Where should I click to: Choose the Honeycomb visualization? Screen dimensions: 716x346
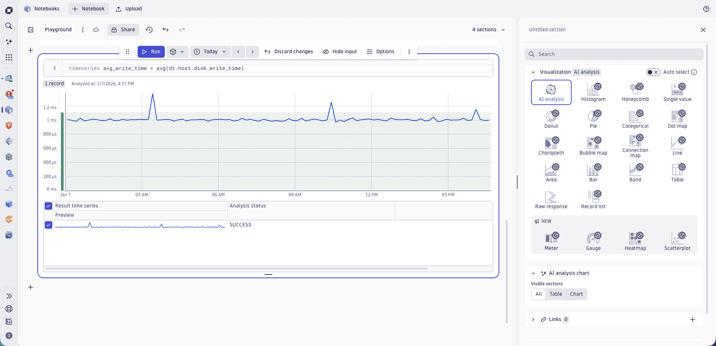point(635,92)
